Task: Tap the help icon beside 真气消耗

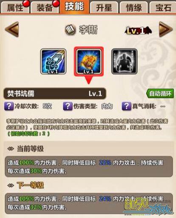Action: (126, 106)
